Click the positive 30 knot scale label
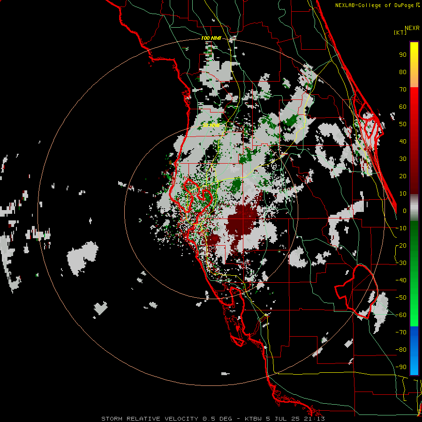The height and width of the screenshot is (422, 422). click(403, 159)
